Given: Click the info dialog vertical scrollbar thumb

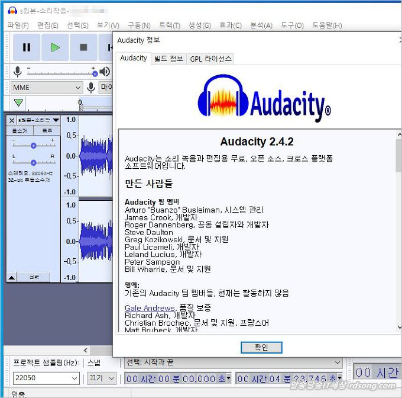Looking at the screenshot, I should click(399, 155).
